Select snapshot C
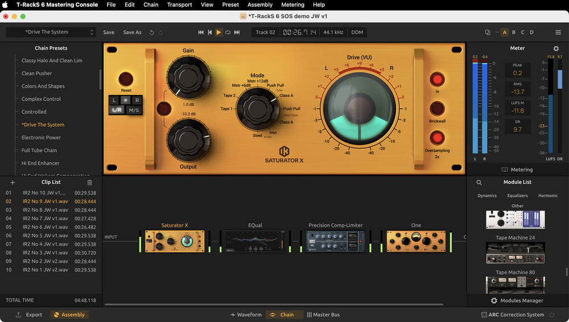This screenshot has height=322, width=569. coord(522,32)
